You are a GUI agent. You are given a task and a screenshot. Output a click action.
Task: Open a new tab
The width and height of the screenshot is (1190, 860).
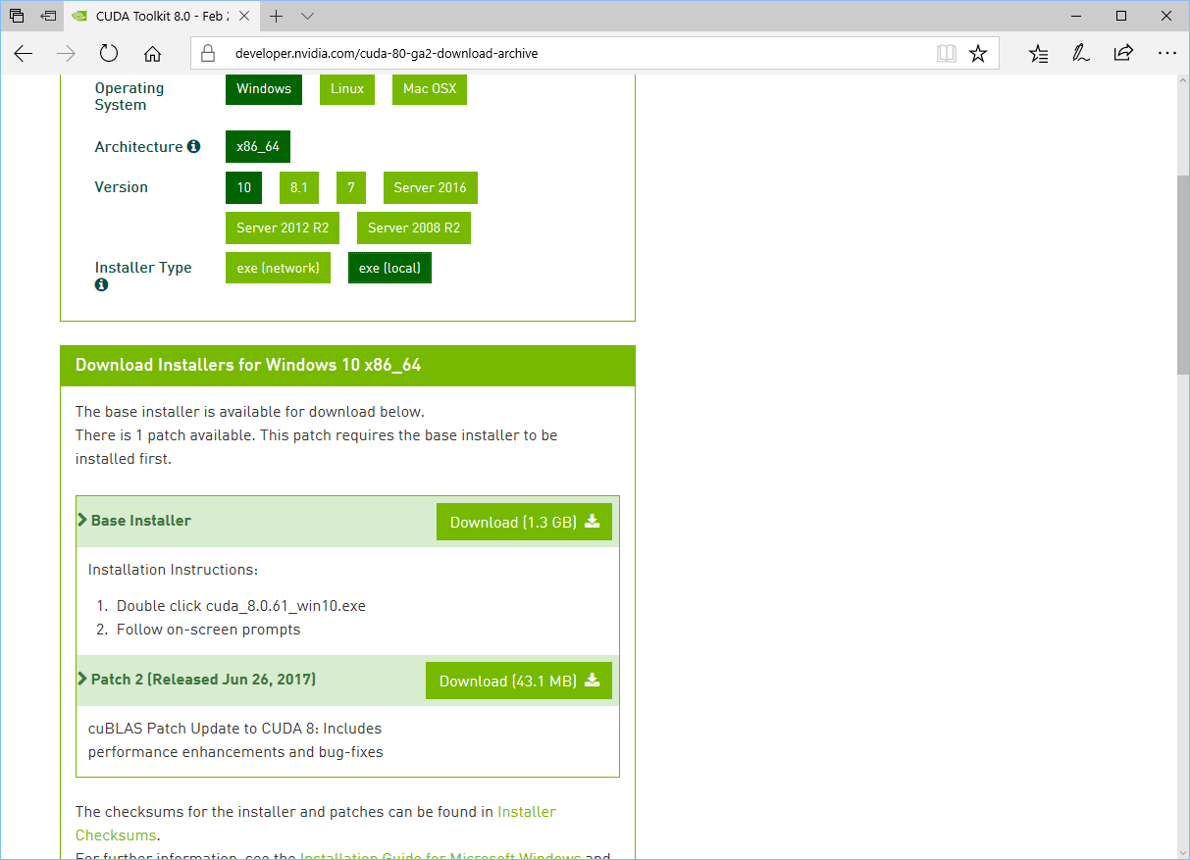pyautogui.click(x=277, y=16)
